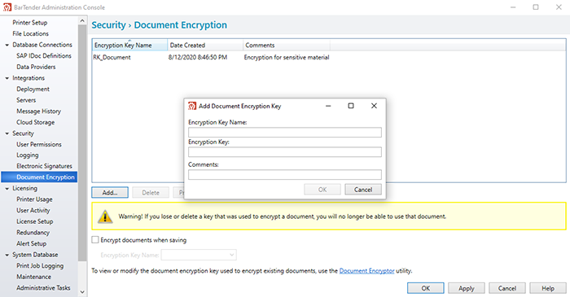
Task: Open Cloud Storage page
Action: [x=36, y=122]
